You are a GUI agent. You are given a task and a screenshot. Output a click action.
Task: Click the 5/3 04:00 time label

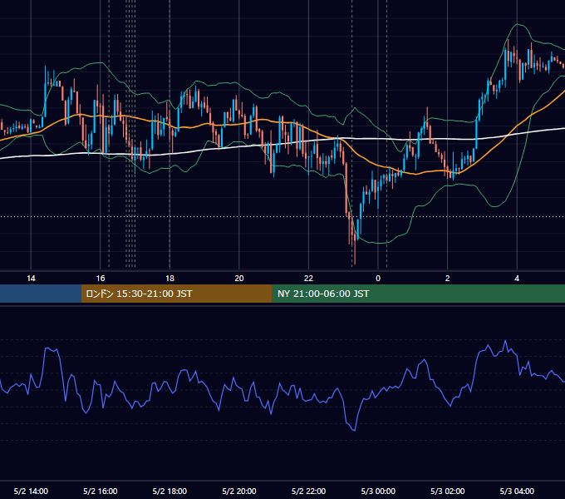(x=517, y=491)
